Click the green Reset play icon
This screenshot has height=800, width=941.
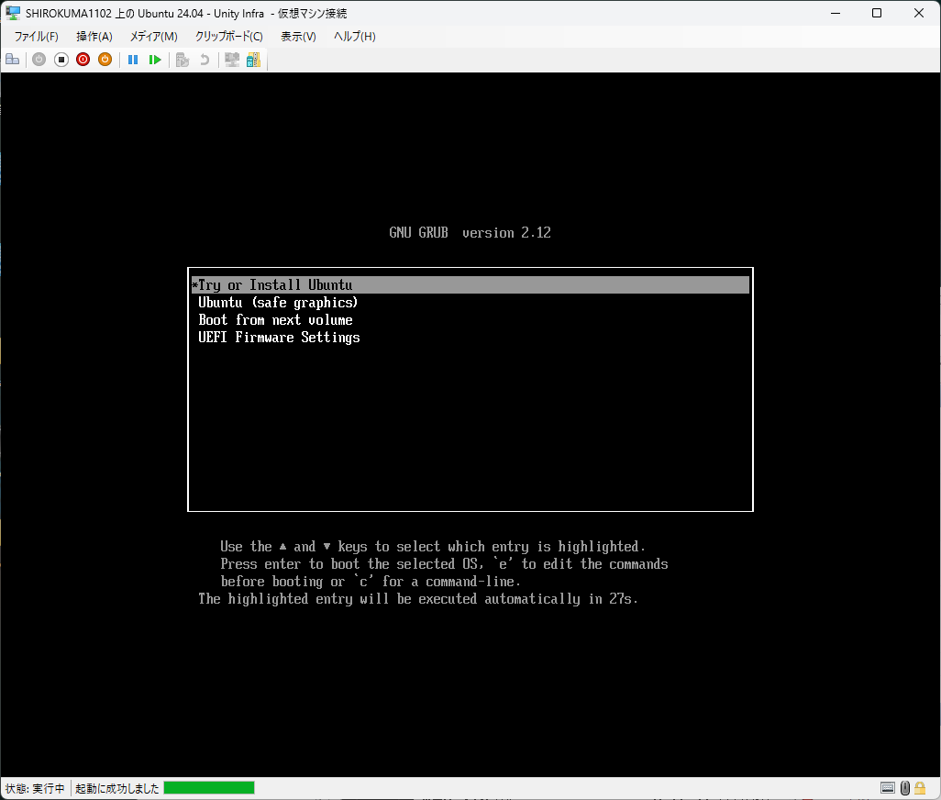[x=155, y=60]
